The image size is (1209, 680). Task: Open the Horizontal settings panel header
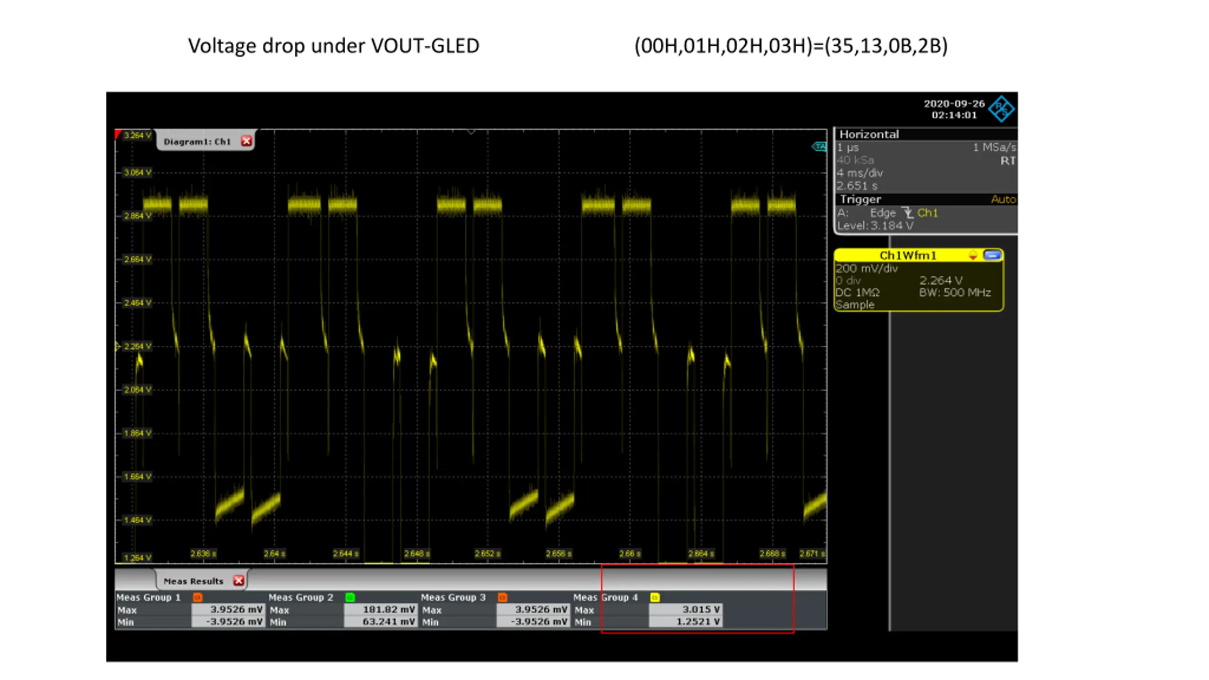(926, 134)
